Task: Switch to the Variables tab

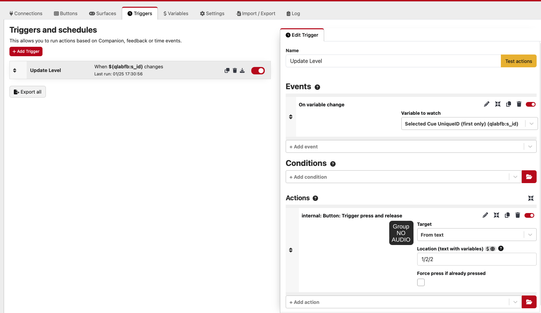Action: pos(176,13)
